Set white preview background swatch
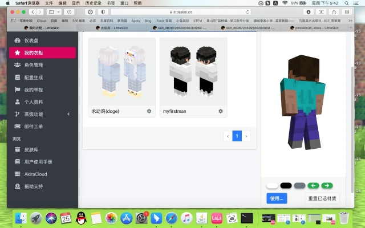The image size is (365, 228). pyautogui.click(x=272, y=186)
